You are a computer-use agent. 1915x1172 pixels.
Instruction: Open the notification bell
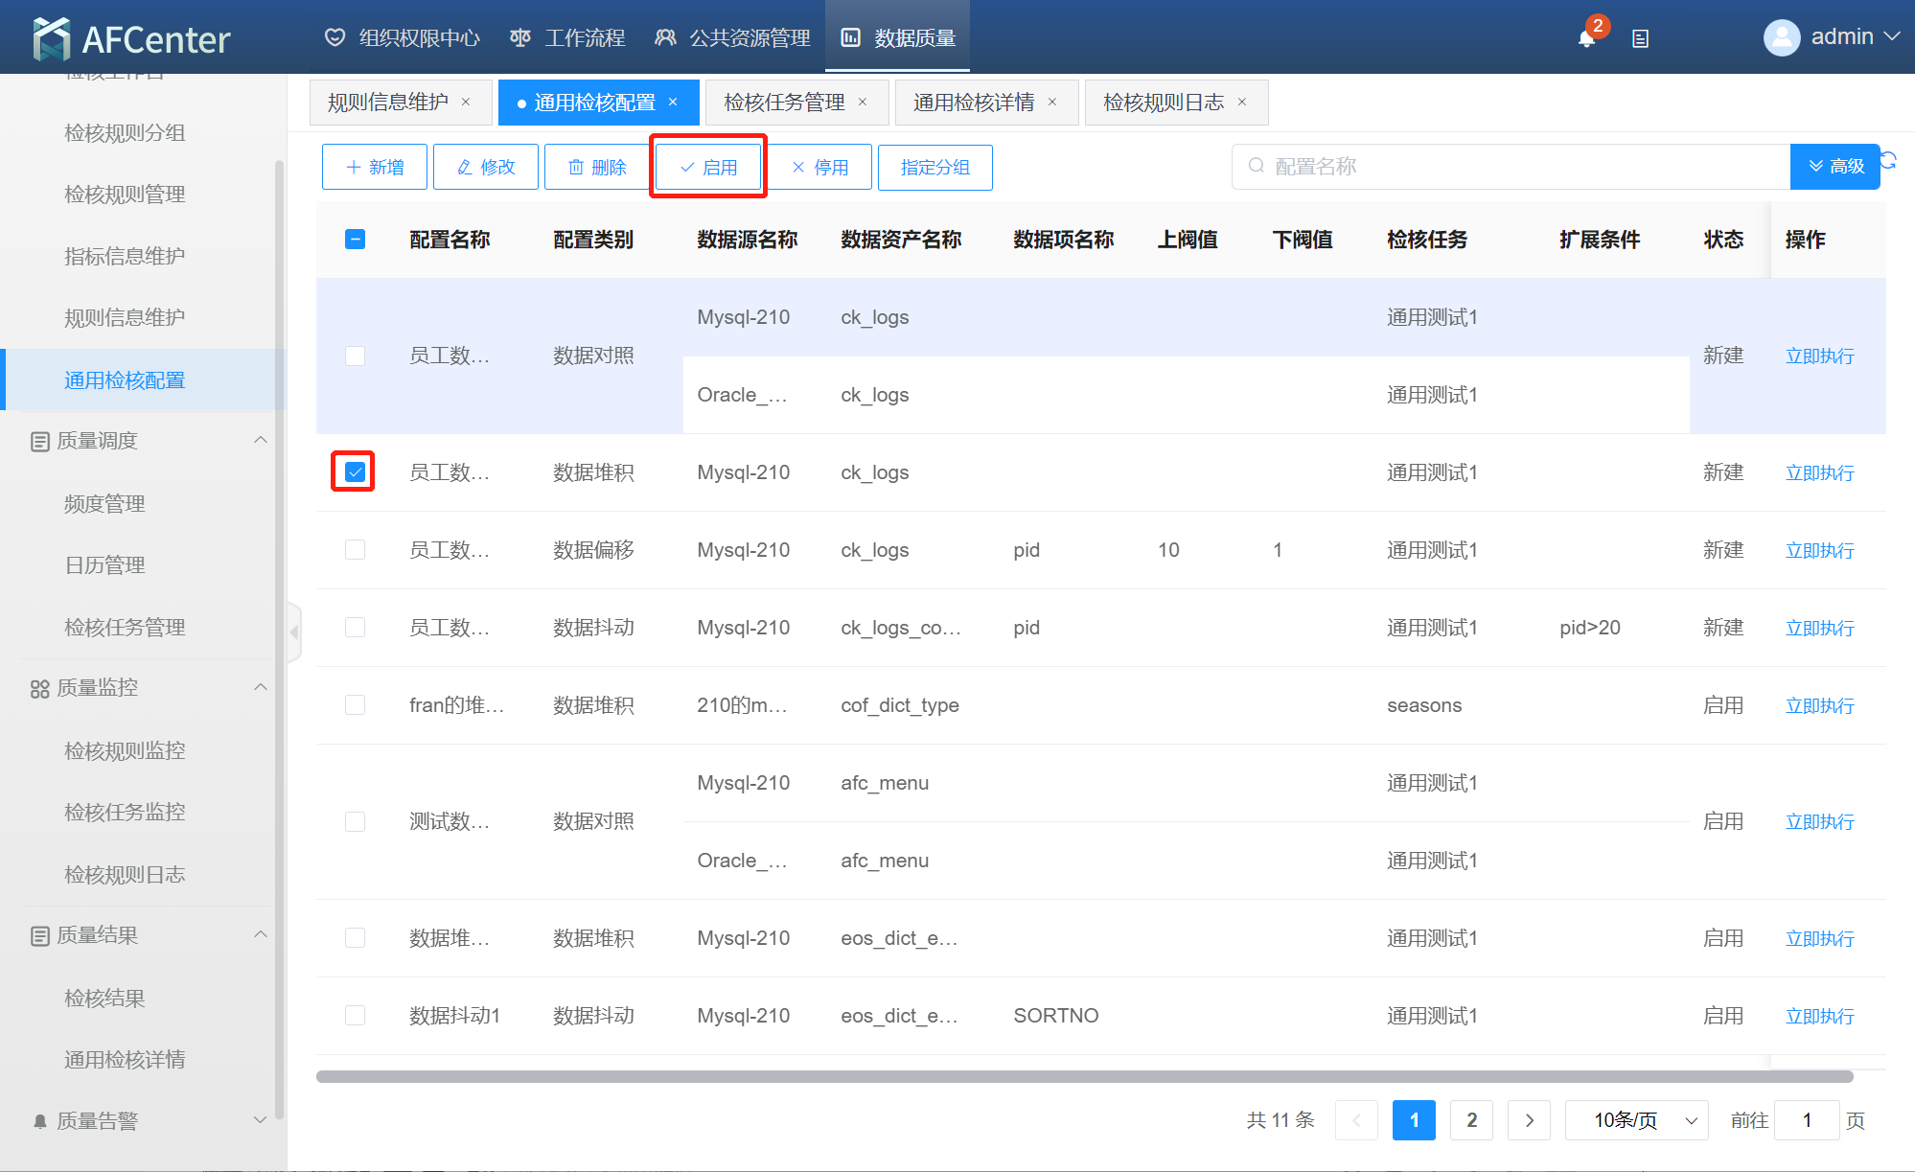(1586, 38)
